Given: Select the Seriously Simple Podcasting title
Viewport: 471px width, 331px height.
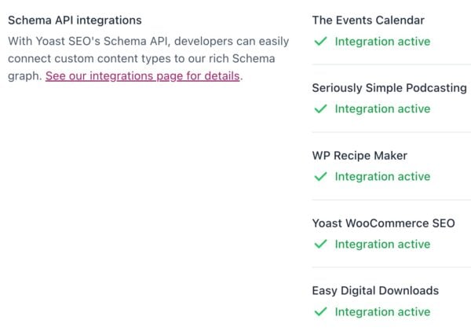Looking at the screenshot, I should [389, 88].
